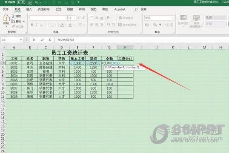Viewport: 229px width, 153px height.
Task: Click the Percent Style icon
Action: 155,25
